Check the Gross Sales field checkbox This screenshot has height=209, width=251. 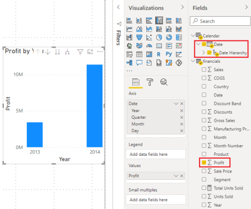point(204,120)
